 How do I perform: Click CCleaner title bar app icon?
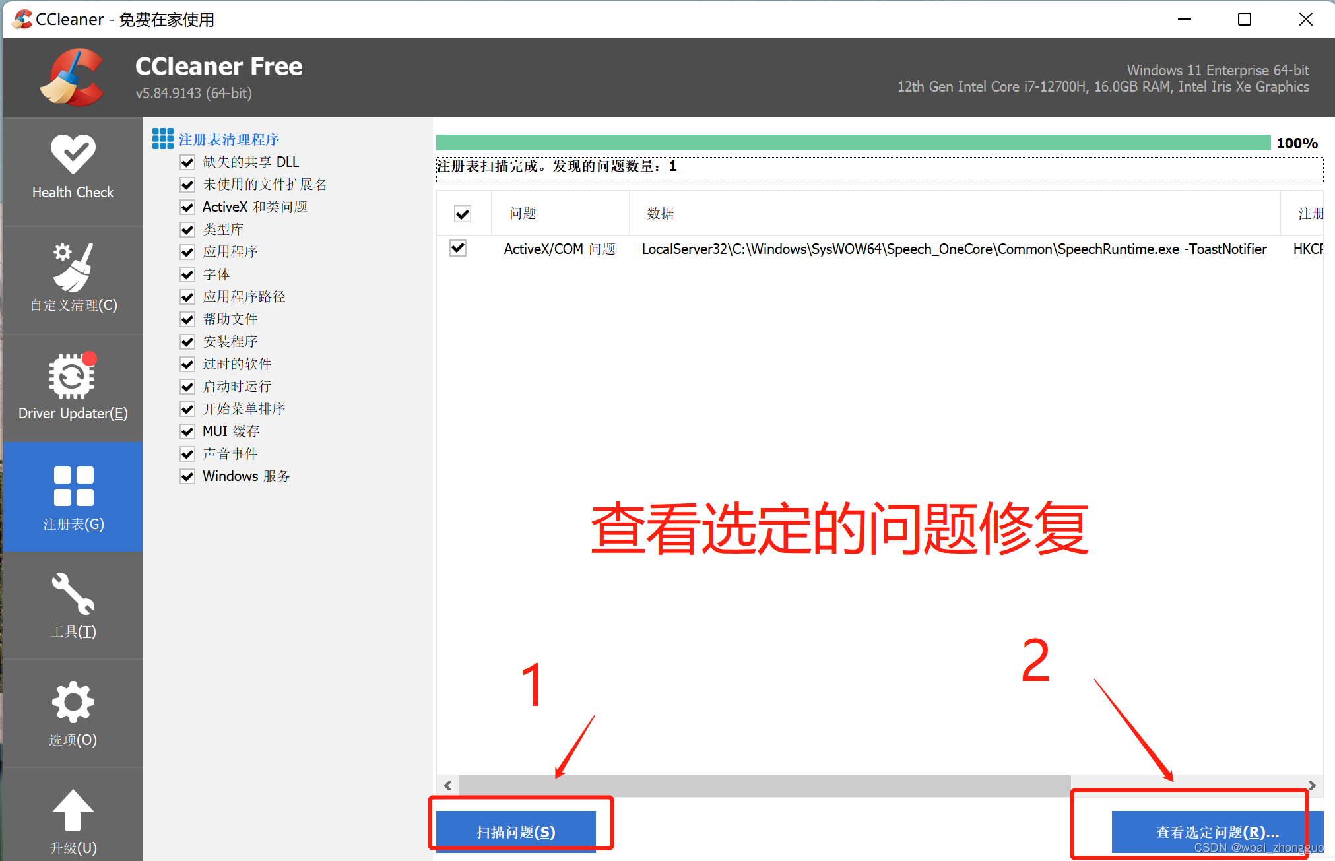pyautogui.click(x=22, y=19)
